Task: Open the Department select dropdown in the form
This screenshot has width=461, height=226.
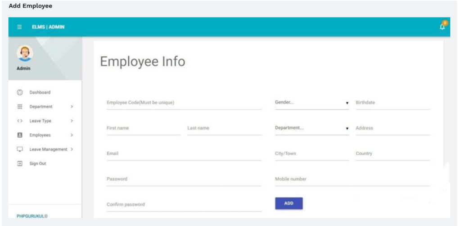Action: click(312, 128)
